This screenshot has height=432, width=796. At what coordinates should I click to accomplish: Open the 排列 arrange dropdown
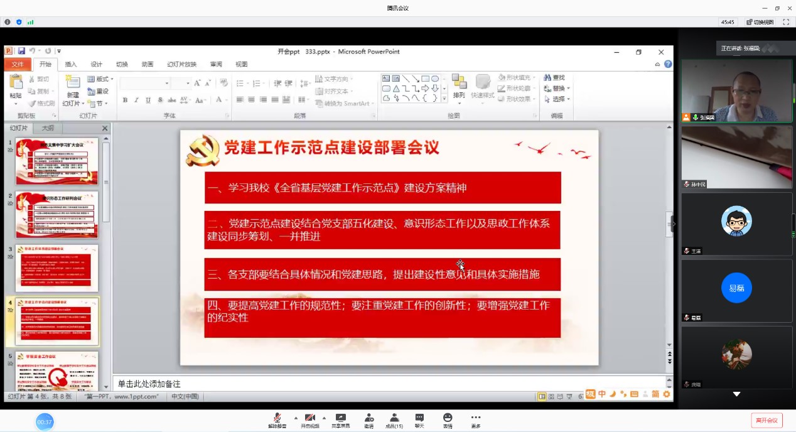click(459, 87)
